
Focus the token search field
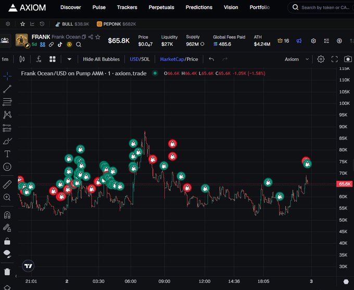pos(322,7)
